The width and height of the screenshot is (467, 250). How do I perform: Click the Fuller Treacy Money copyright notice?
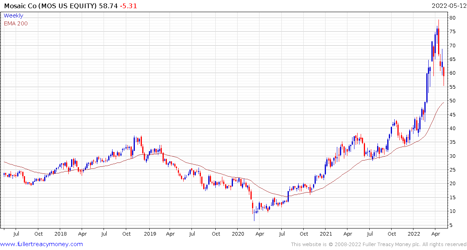(378, 245)
